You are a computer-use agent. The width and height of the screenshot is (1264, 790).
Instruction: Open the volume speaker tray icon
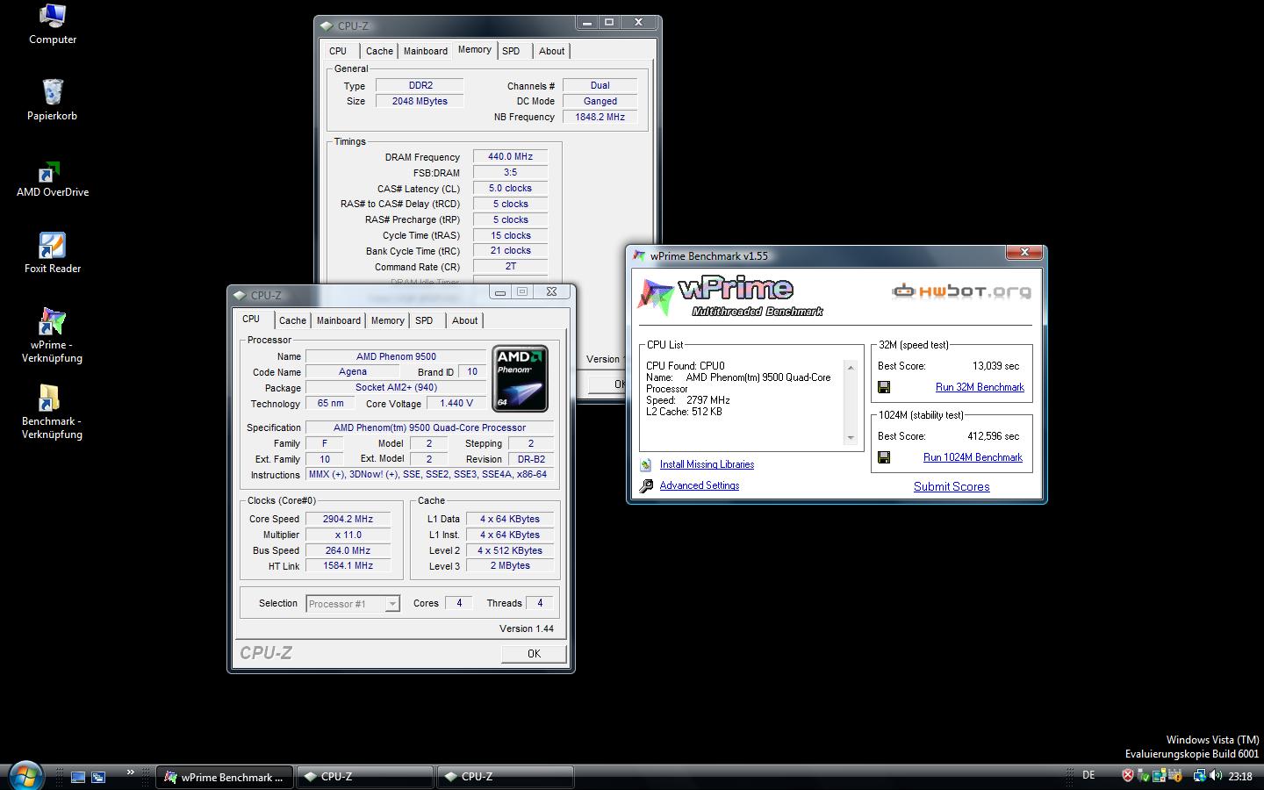[x=1216, y=776]
